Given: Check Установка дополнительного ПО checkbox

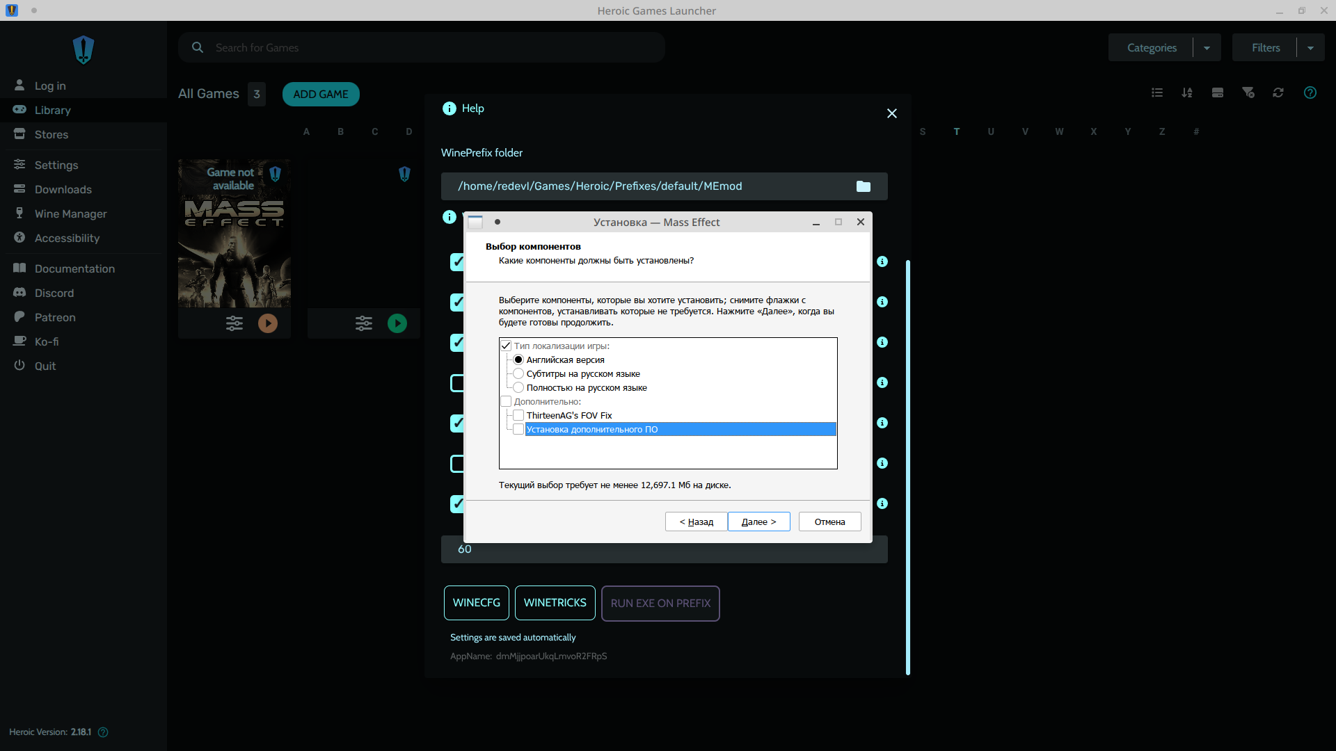Looking at the screenshot, I should click(x=518, y=429).
